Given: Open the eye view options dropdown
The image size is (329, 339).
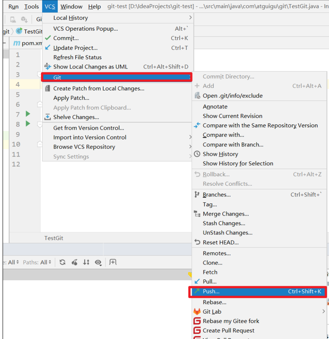Looking at the screenshot, I should [98, 263].
